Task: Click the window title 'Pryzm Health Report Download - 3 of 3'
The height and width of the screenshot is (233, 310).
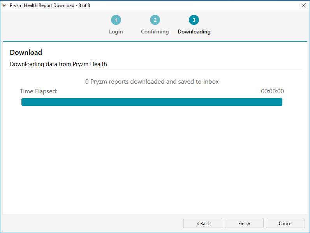Action: coord(50,5)
